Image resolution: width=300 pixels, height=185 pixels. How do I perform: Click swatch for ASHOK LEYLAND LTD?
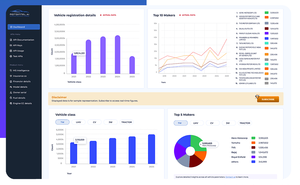(x=267, y=83)
